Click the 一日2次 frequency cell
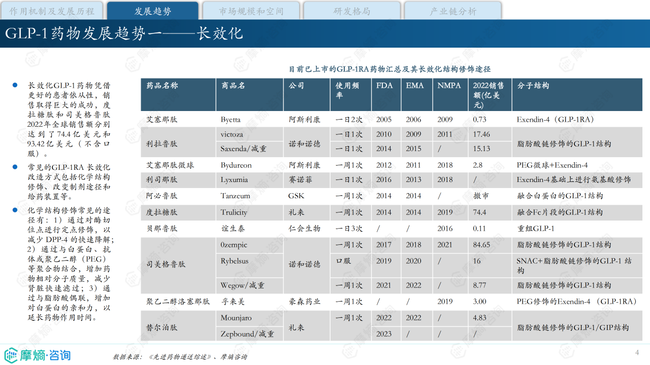 351,120
